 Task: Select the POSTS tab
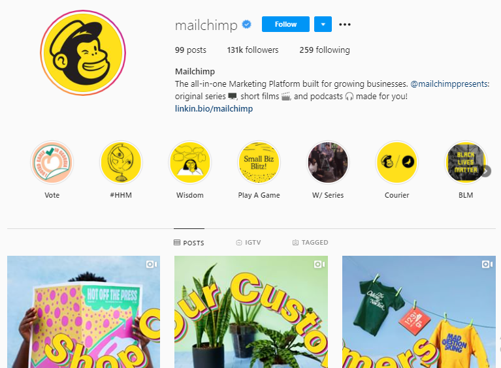click(189, 243)
